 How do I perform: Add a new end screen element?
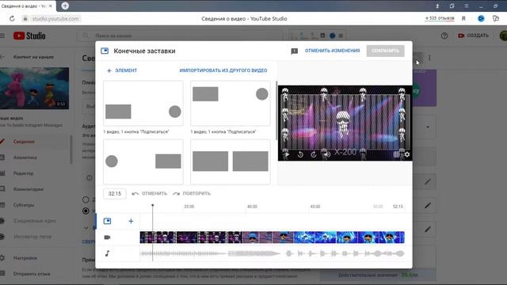tap(122, 70)
